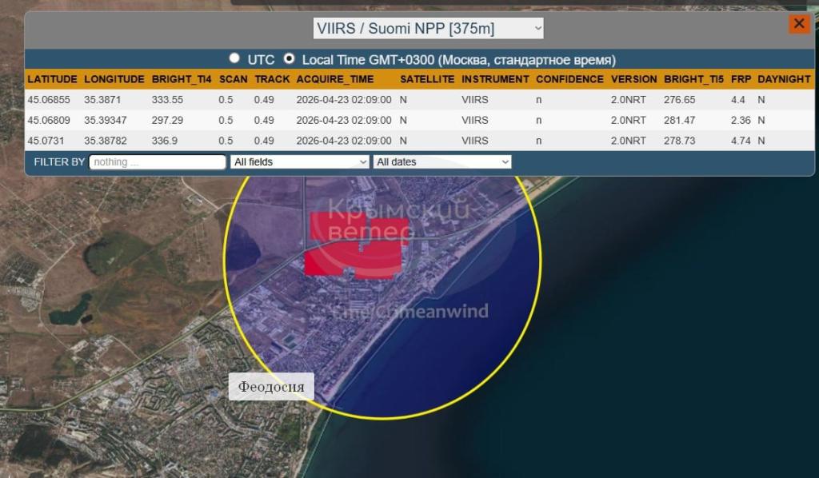The image size is (819, 478).
Task: Click the FRP column header
Action: pyautogui.click(x=740, y=79)
